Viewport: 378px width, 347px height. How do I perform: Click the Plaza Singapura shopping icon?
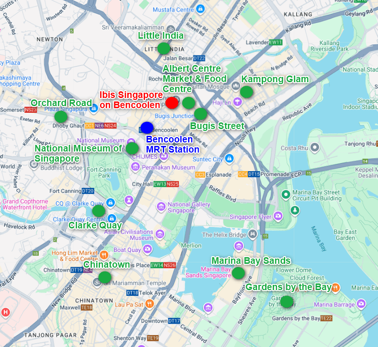(x=94, y=109)
